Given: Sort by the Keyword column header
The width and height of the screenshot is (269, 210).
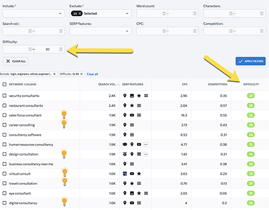Looking at the screenshot, I should tap(23, 85).
